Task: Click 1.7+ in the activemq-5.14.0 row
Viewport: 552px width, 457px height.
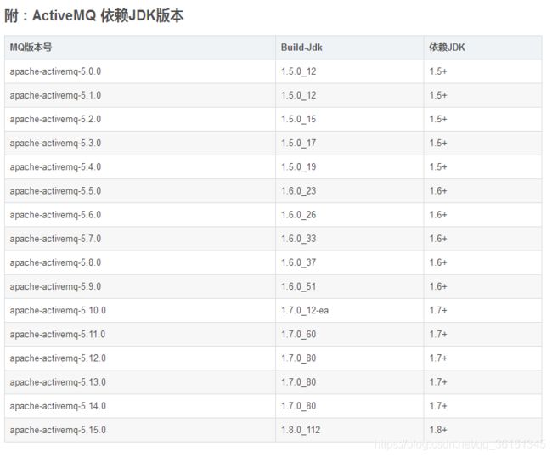Action: pos(438,406)
